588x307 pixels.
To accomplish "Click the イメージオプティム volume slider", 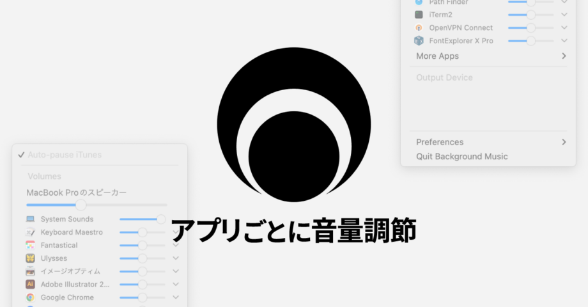I will 143,271.
